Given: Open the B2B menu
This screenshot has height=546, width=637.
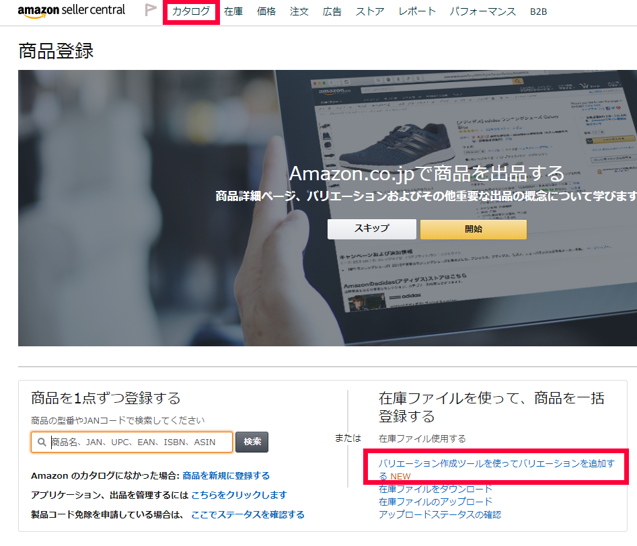Looking at the screenshot, I should pyautogui.click(x=538, y=11).
